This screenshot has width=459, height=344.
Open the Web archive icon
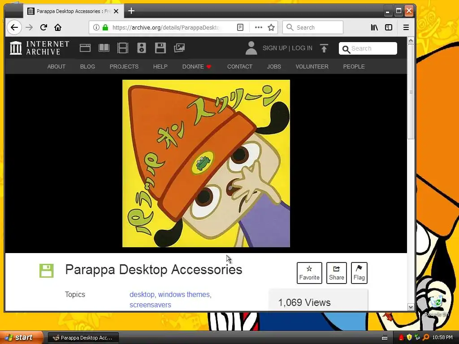85,48
